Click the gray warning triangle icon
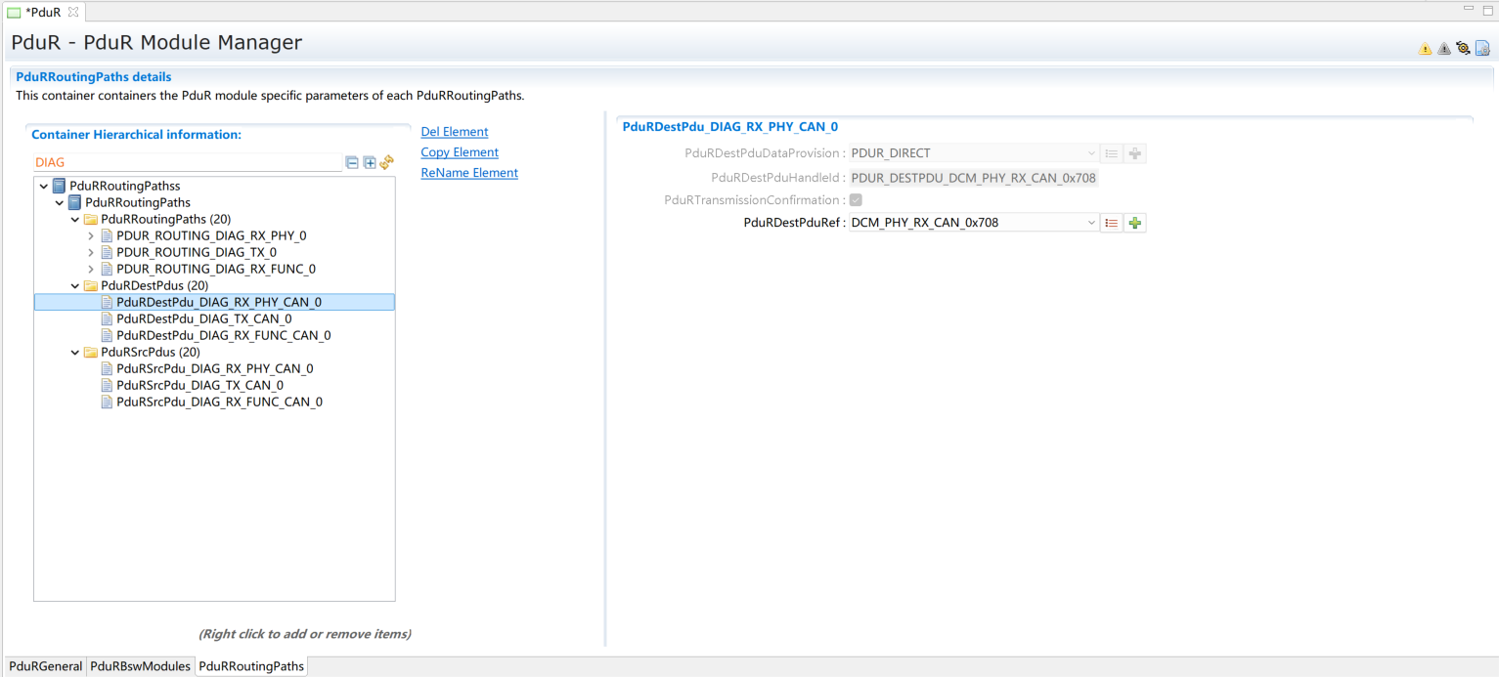The image size is (1499, 677). pyautogui.click(x=1443, y=49)
